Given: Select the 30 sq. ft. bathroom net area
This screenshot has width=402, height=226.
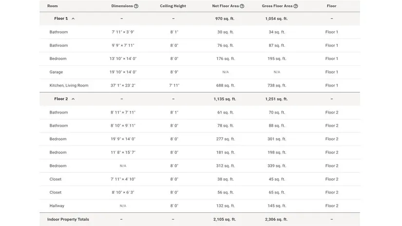Looking at the screenshot, I should [225, 32].
